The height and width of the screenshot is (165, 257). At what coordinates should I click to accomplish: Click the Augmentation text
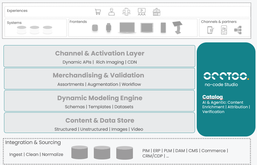tap(103, 84)
